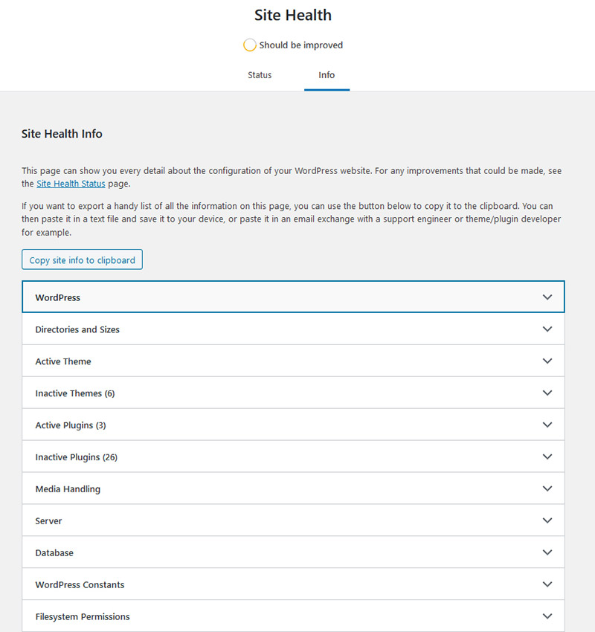
Task: Expand the Filesystem Permissions panel
Action: coord(293,616)
